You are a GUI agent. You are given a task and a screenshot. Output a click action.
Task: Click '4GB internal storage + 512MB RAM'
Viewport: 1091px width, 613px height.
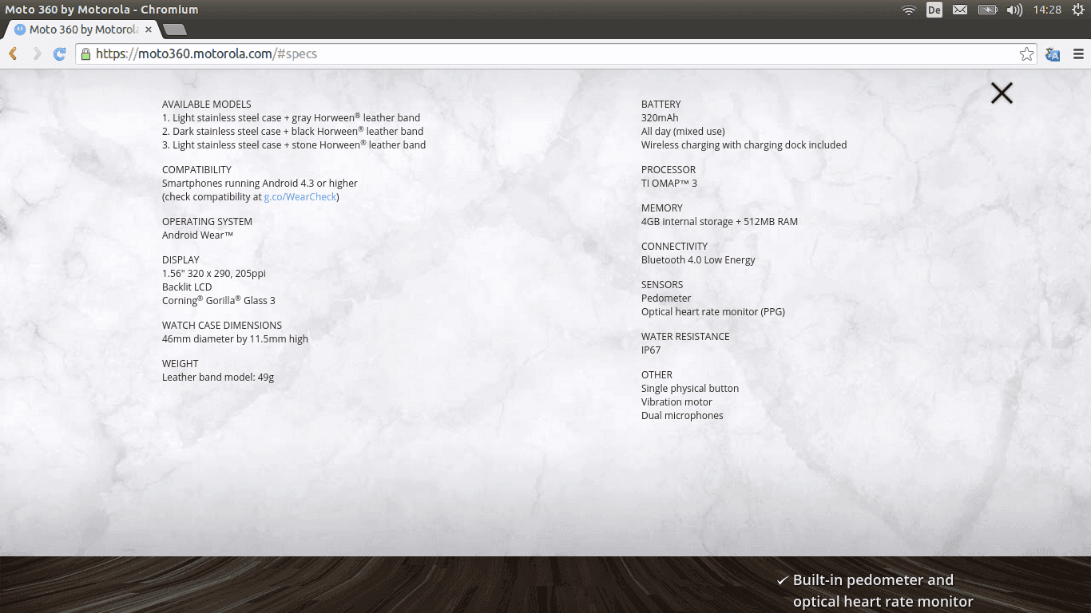pyautogui.click(x=720, y=222)
